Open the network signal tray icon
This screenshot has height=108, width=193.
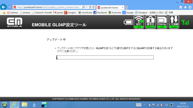(158, 105)
